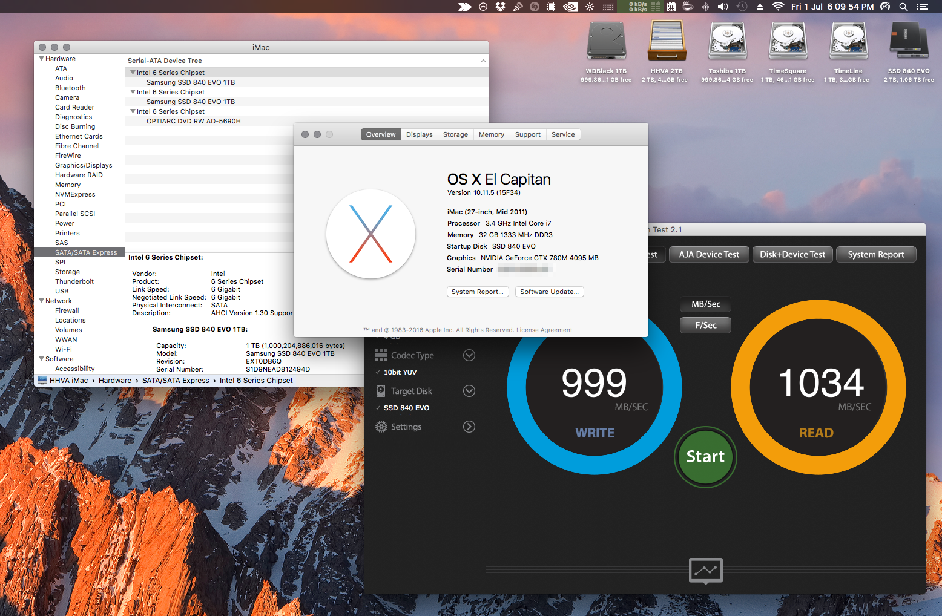The image size is (942, 616).
Task: Click the Wi-Fi icon in menu bar
Action: coord(778,7)
